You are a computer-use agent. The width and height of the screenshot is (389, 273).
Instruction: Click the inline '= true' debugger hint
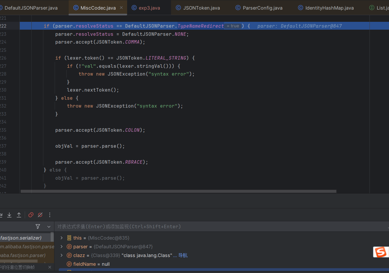(x=233, y=26)
